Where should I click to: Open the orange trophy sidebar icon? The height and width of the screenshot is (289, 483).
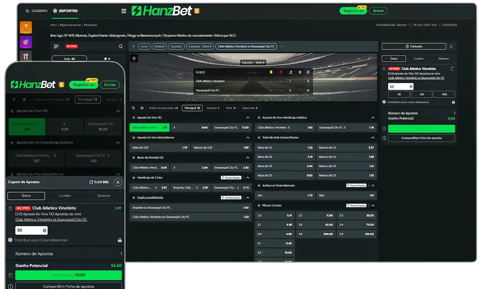click(26, 27)
